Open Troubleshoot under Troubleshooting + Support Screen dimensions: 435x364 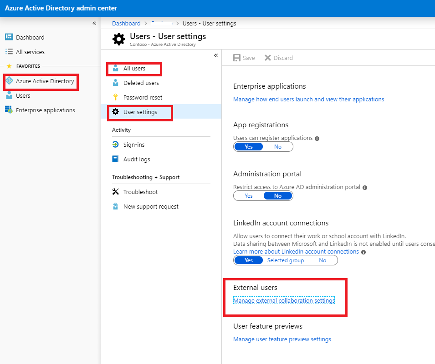click(140, 192)
